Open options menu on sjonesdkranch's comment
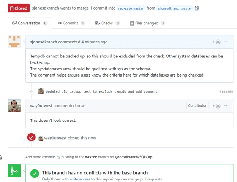Image resolution: width=237 pixels, height=182 pixels. (x=227, y=42)
